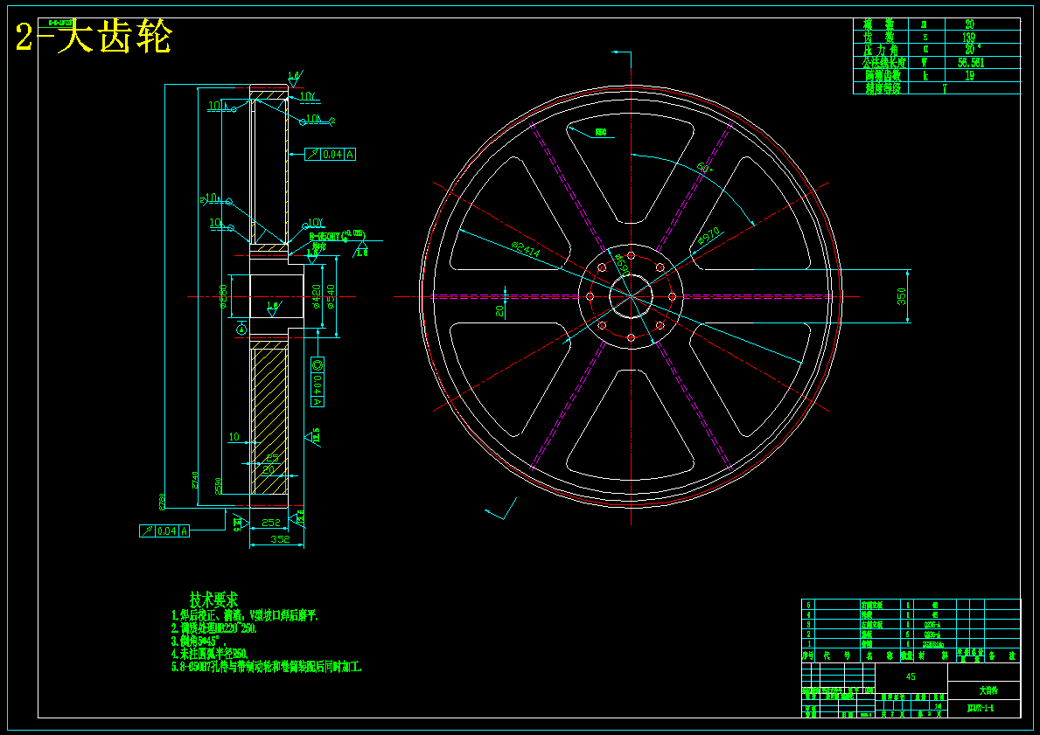
Task: Select the vertical concentricity tolerance frame
Action: pos(317,382)
